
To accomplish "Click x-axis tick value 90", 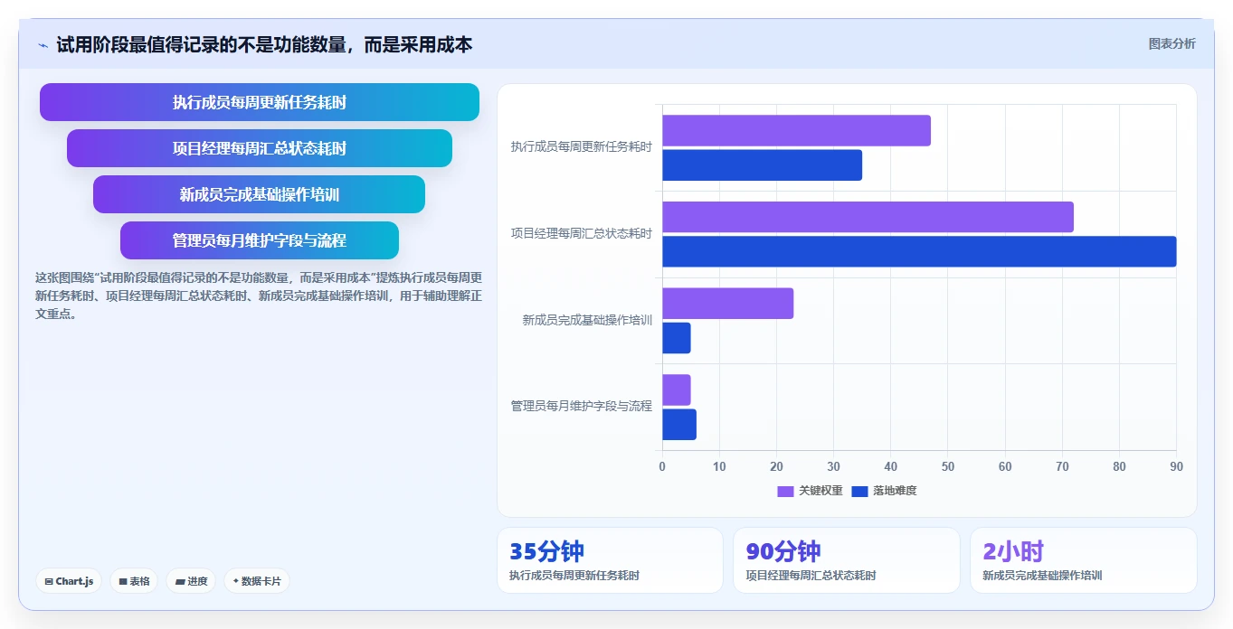I will pyautogui.click(x=1176, y=466).
